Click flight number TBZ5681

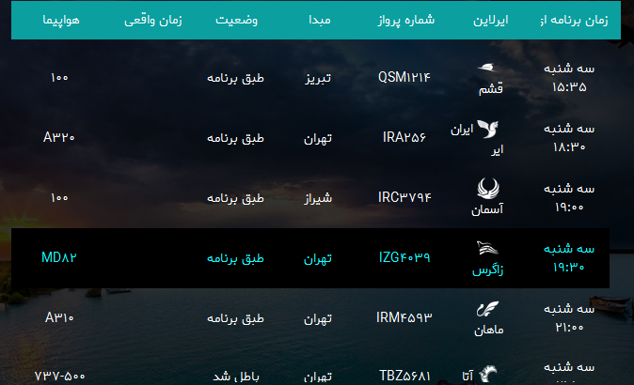point(404,376)
